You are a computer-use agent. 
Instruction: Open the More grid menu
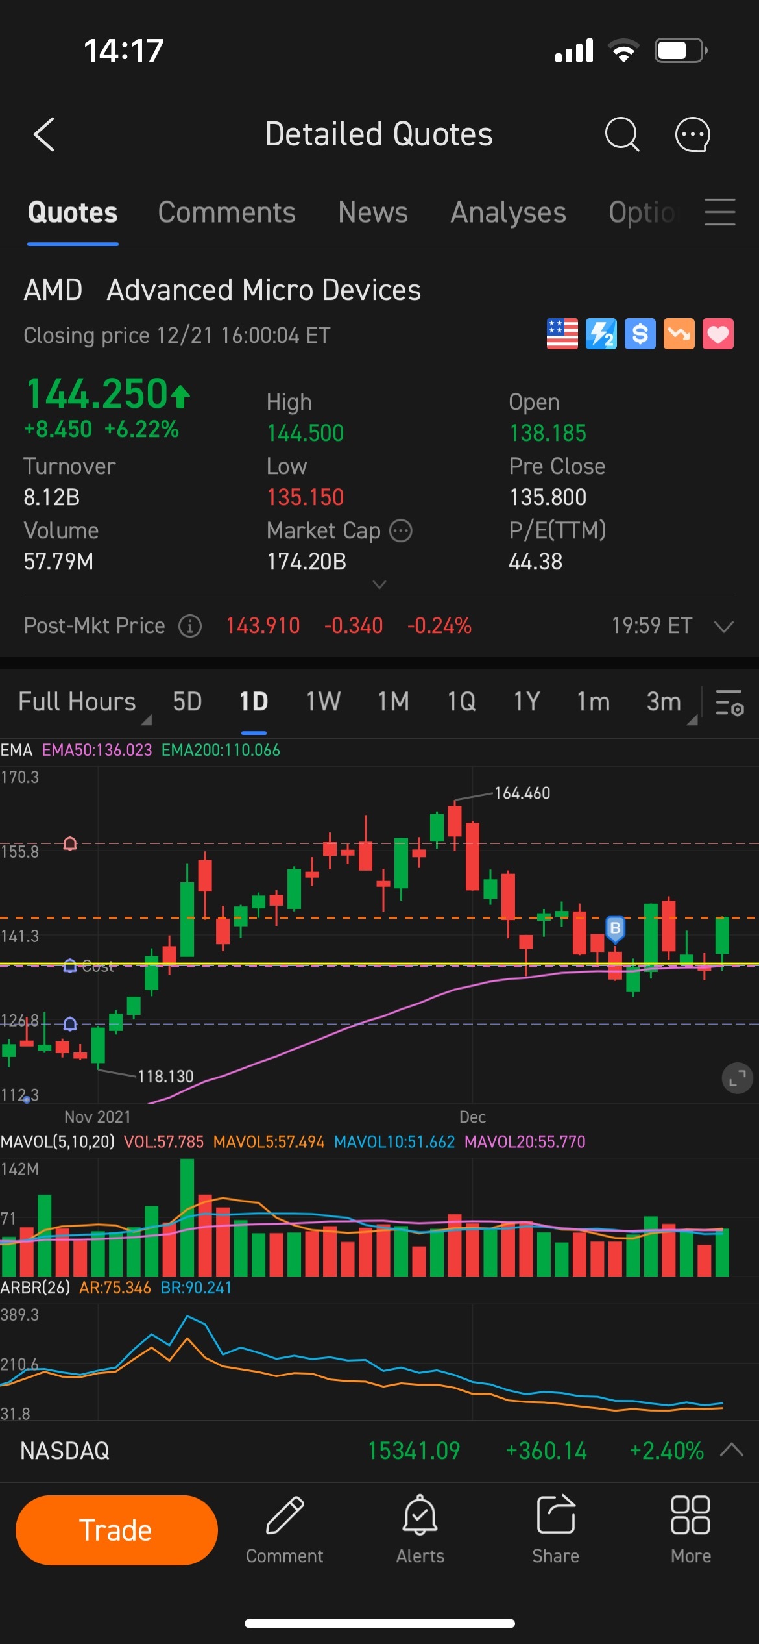(691, 1529)
